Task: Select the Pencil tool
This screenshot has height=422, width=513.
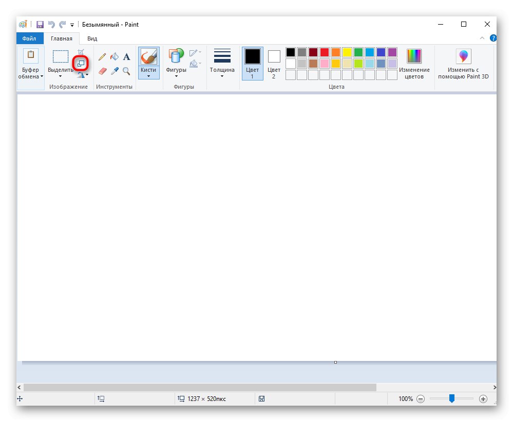Action: [x=102, y=57]
